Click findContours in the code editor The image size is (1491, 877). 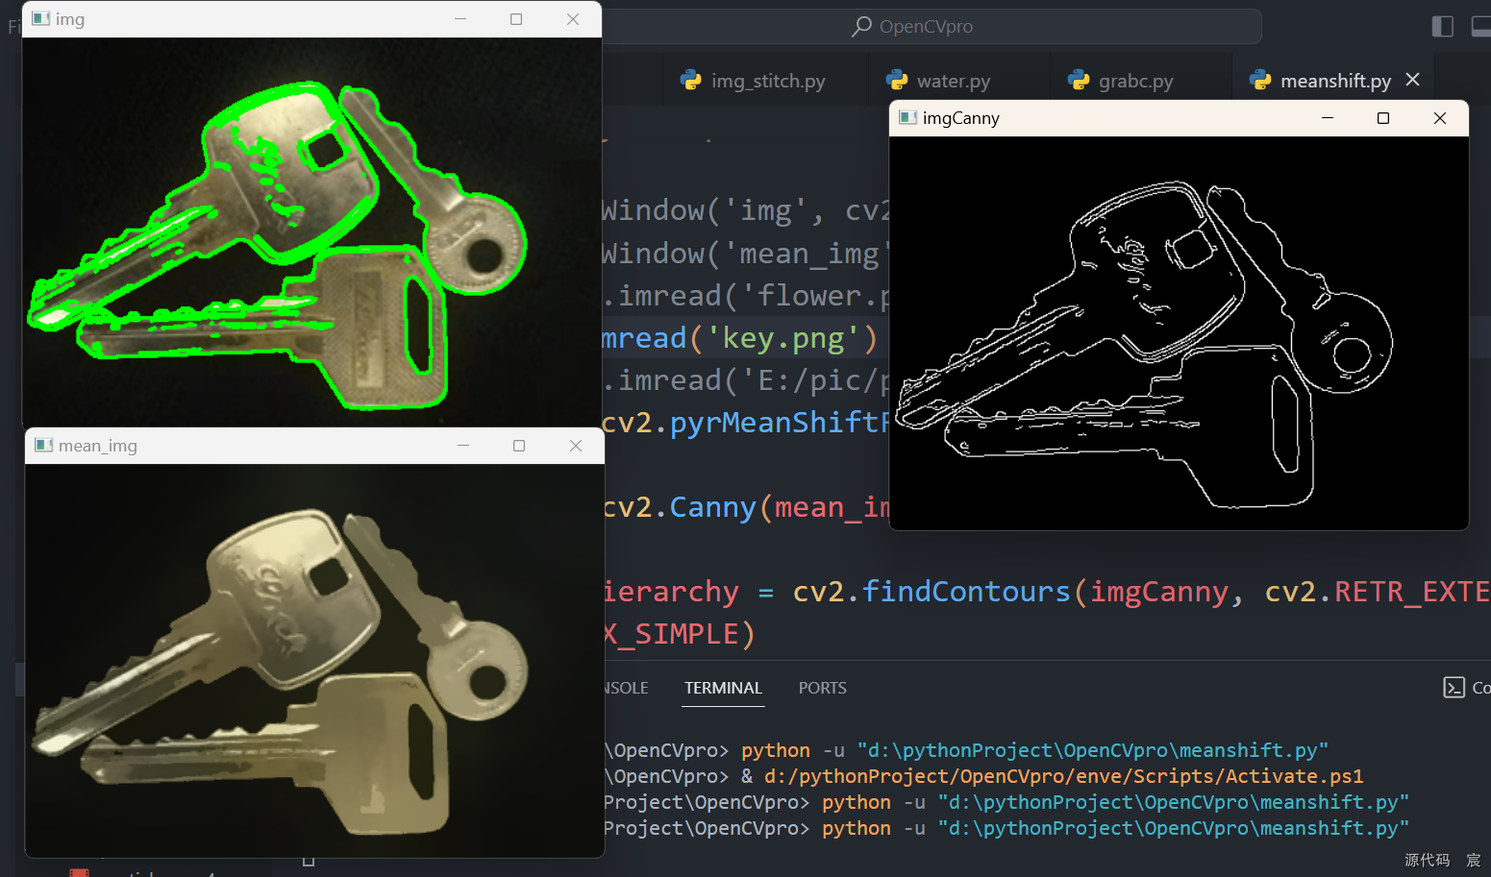coord(966,592)
